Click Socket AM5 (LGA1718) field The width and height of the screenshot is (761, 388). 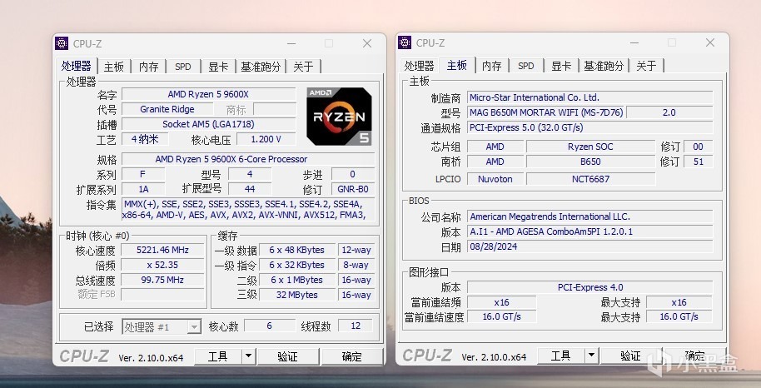[209, 124]
